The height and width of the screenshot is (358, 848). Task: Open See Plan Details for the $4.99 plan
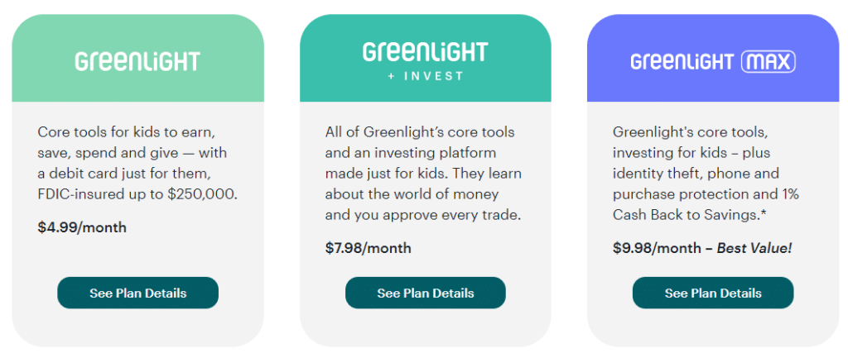click(x=138, y=293)
